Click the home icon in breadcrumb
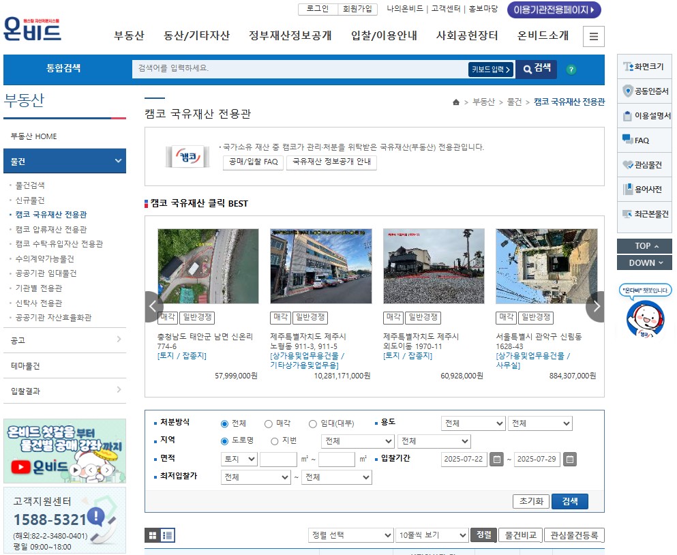Image resolution: width=677 pixels, height=555 pixels. click(x=456, y=102)
